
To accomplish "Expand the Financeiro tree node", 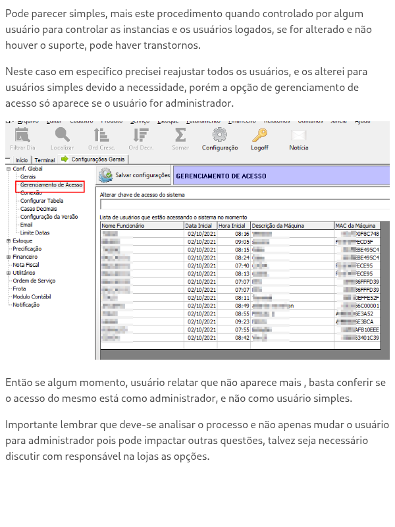I will [x=9, y=257].
